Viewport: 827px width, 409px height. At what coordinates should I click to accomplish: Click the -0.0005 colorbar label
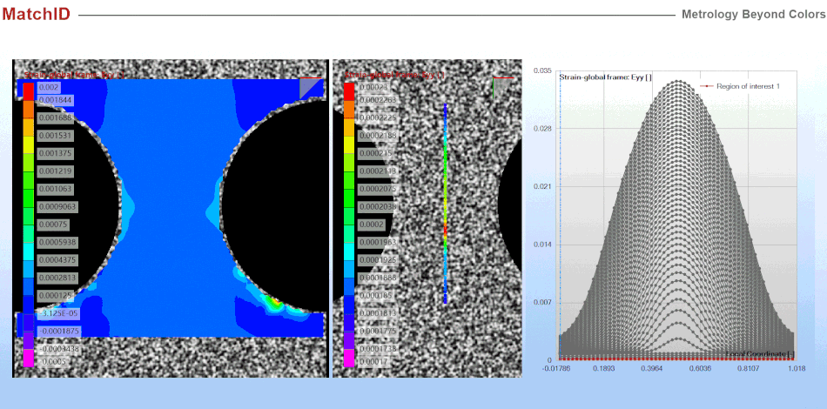point(53,361)
